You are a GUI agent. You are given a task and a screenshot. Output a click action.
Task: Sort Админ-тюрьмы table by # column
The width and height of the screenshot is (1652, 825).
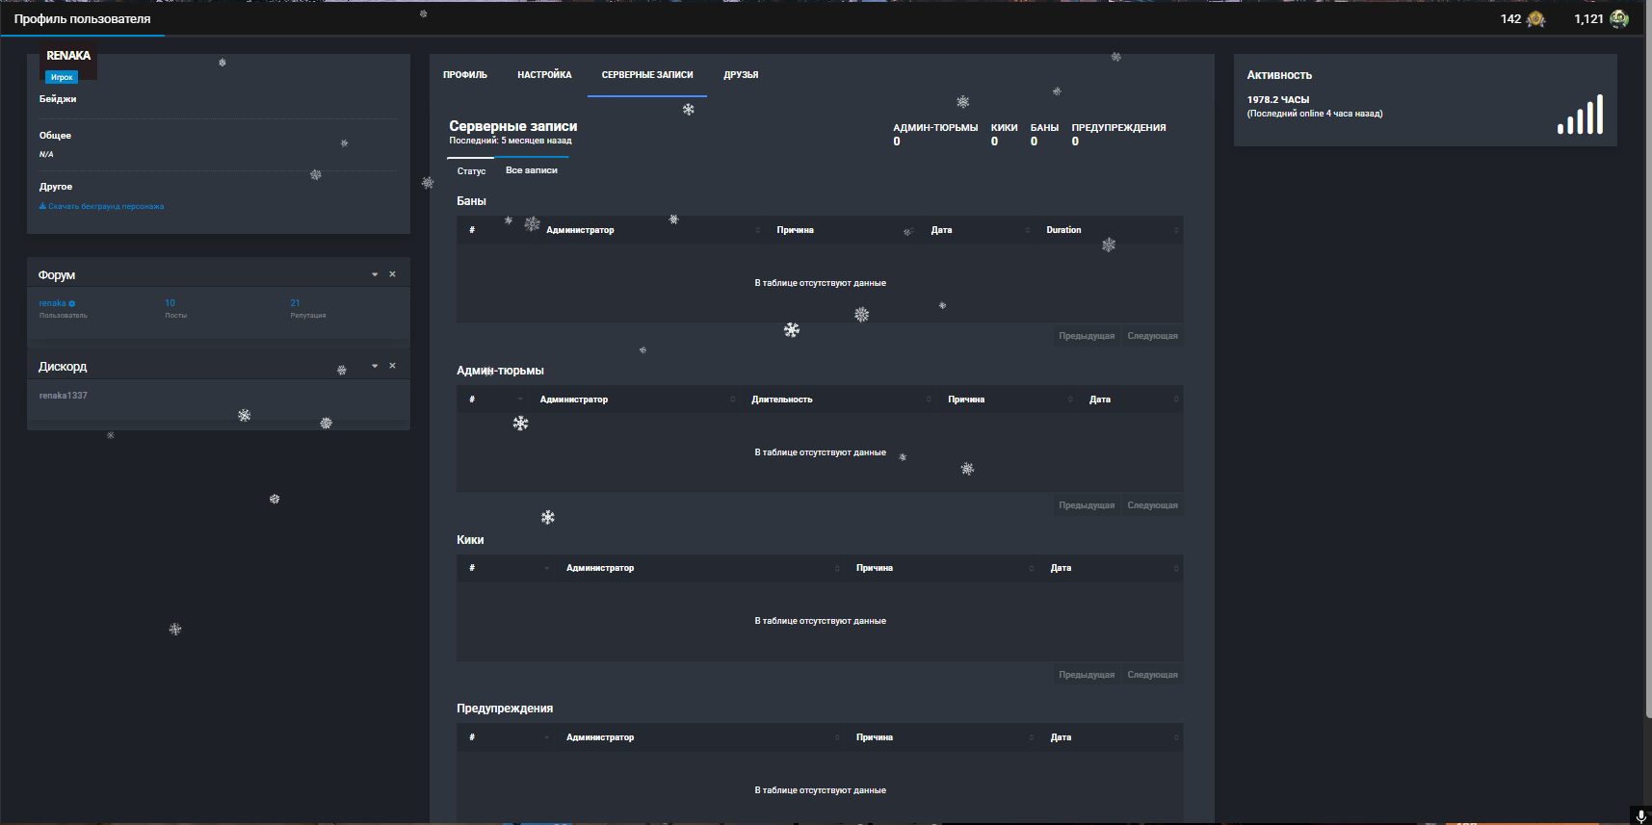tap(492, 400)
